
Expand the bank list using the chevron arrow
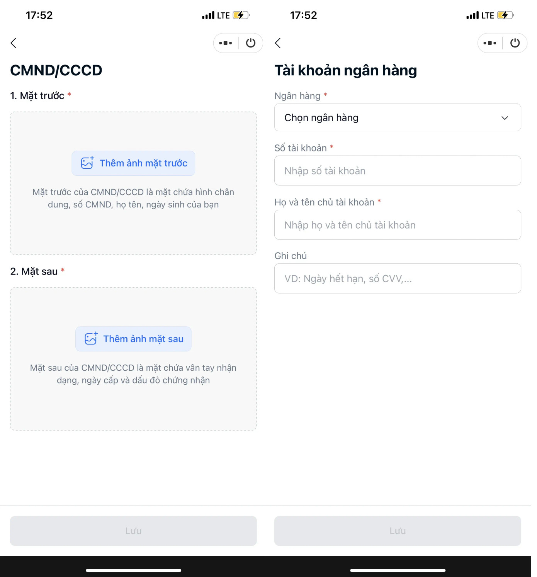pyautogui.click(x=505, y=118)
